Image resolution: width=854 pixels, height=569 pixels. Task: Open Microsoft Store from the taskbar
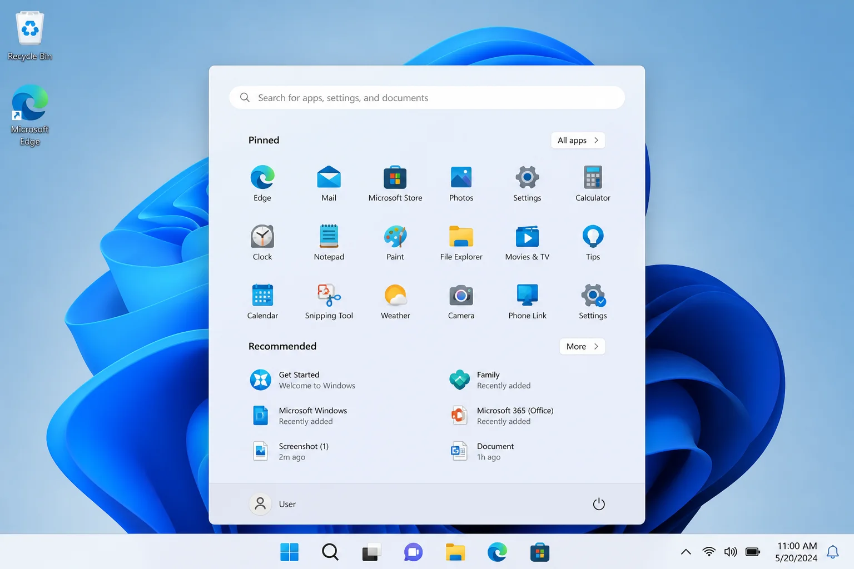(539, 552)
